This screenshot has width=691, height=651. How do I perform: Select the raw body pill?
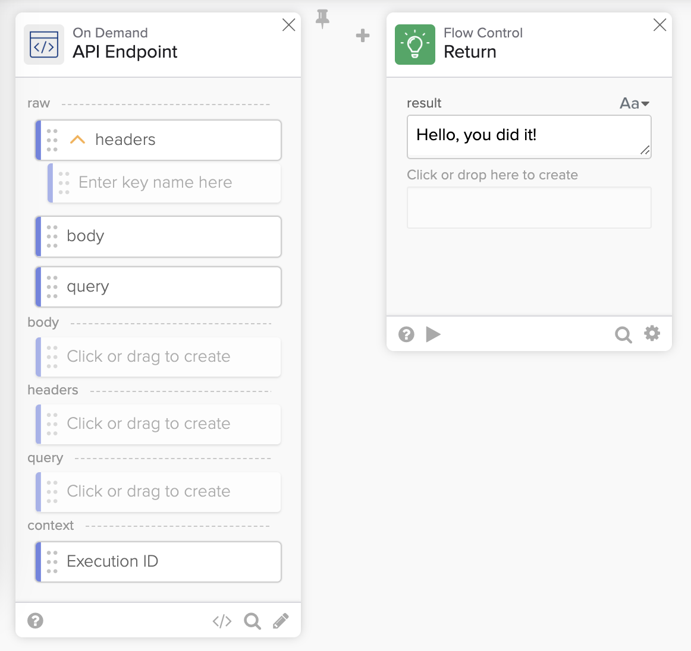point(158,236)
